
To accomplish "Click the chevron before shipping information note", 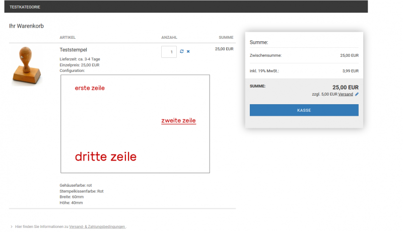I will click(x=12, y=226).
